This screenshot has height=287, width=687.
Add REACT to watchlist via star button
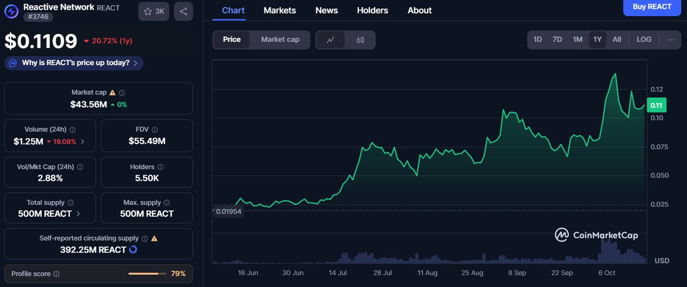(x=153, y=11)
